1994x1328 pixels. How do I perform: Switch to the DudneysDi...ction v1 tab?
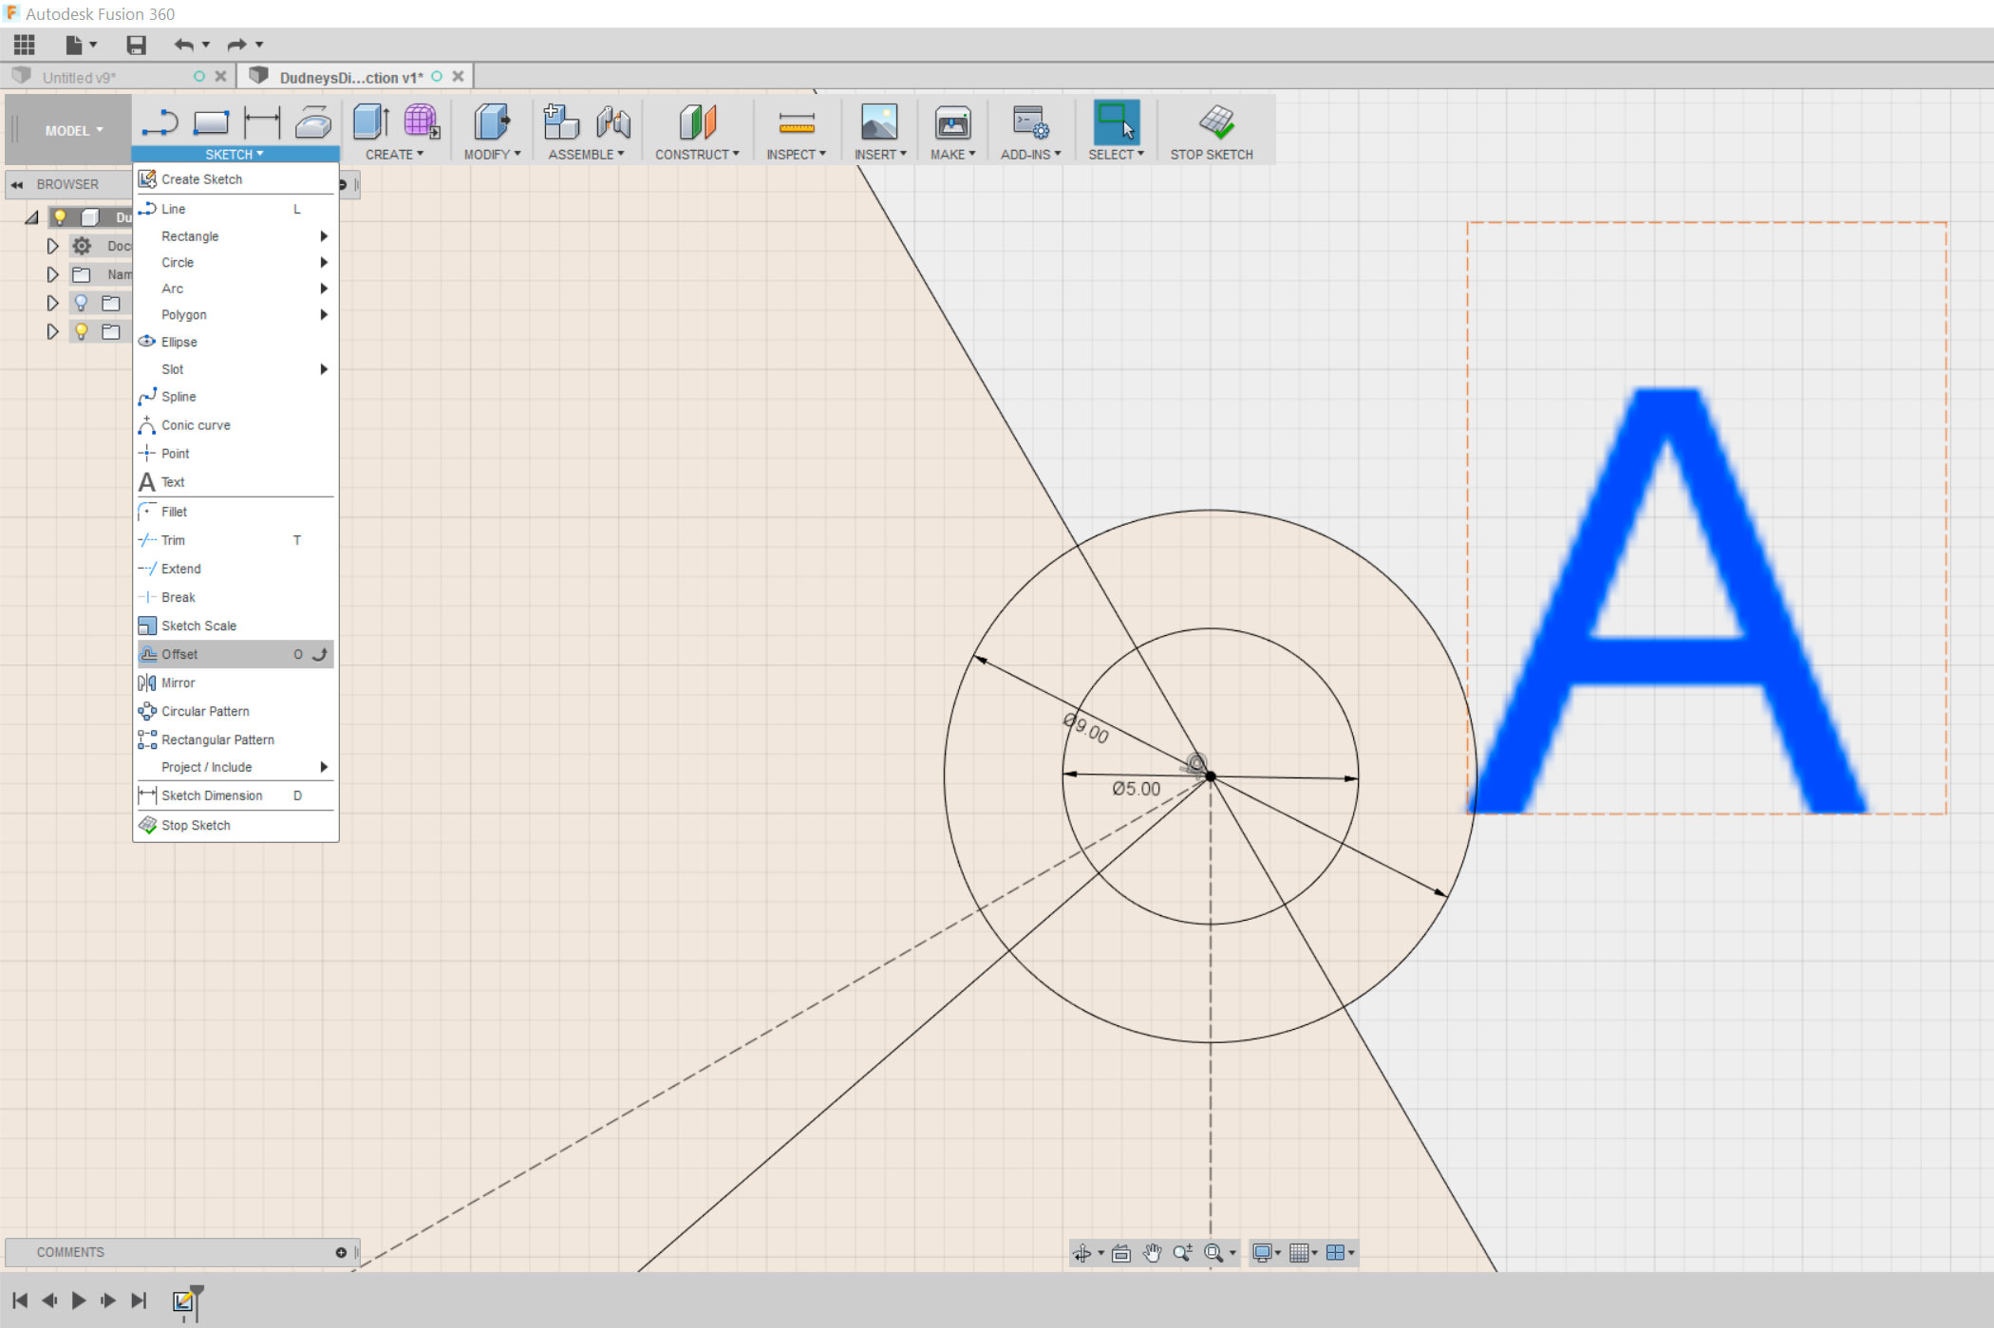(351, 77)
